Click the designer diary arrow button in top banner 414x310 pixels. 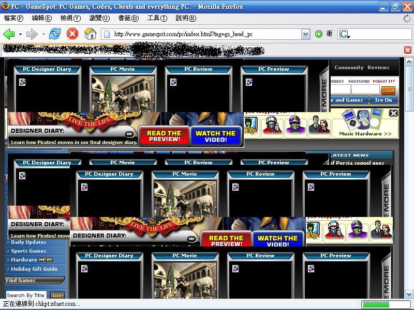pyautogui.click(x=129, y=134)
